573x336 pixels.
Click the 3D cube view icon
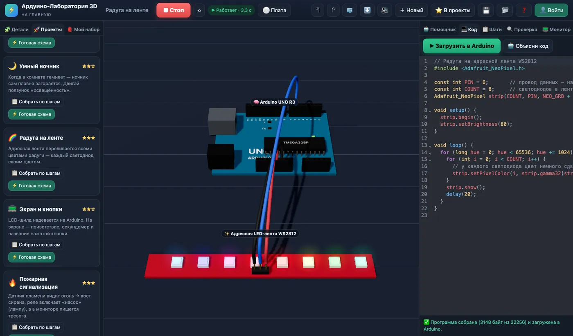pos(350,10)
